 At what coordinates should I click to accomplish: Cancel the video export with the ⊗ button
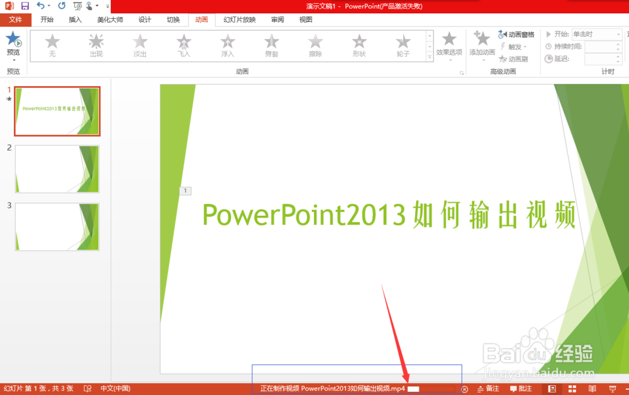click(x=464, y=389)
